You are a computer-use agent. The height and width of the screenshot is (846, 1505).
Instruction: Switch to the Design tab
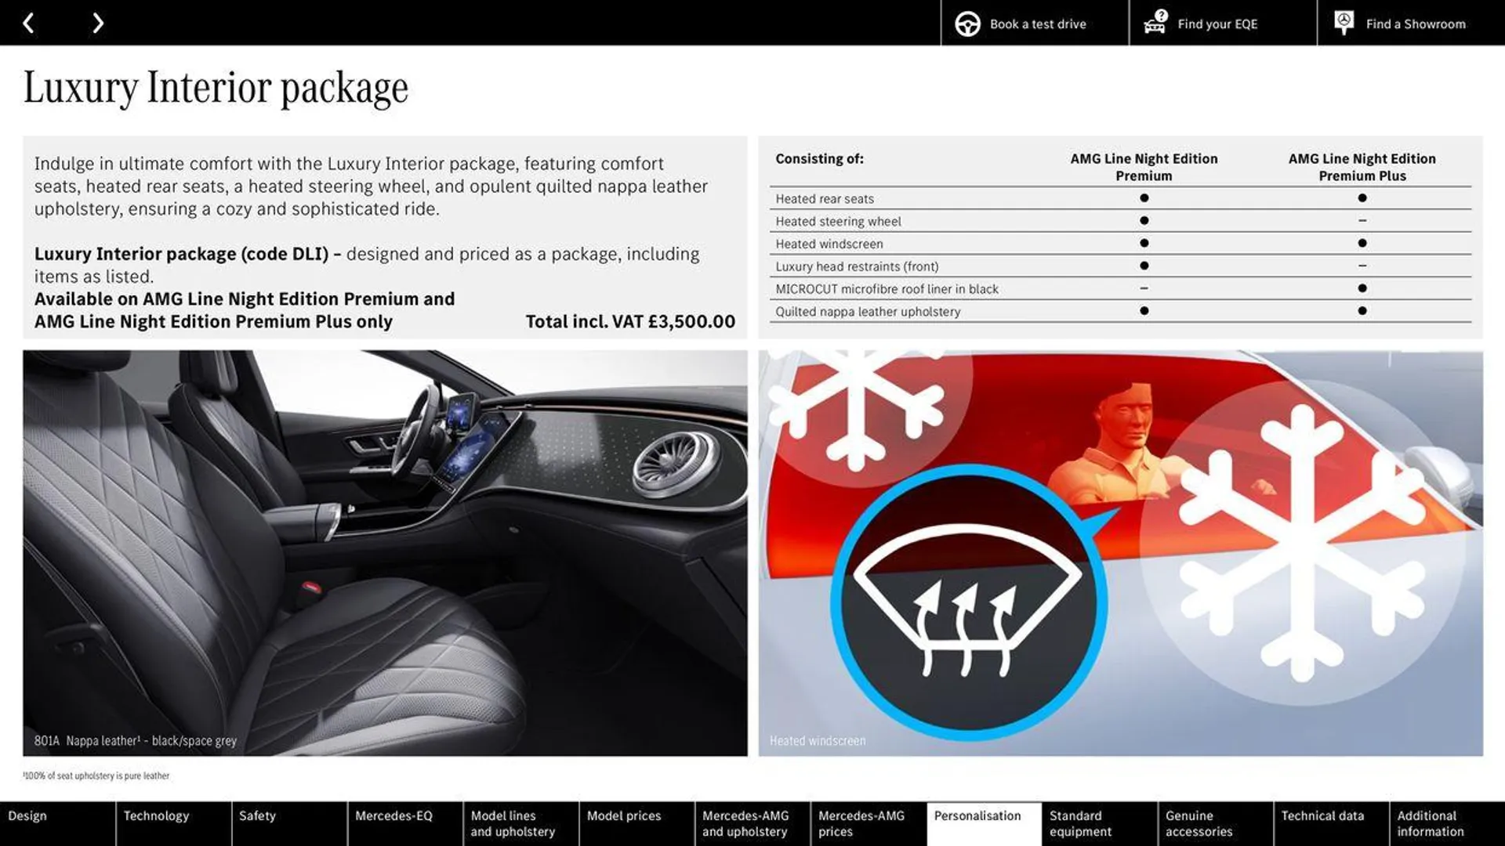click(x=57, y=823)
